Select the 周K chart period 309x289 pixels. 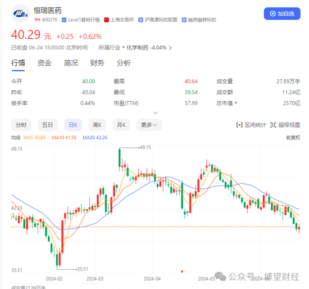pyautogui.click(x=97, y=125)
